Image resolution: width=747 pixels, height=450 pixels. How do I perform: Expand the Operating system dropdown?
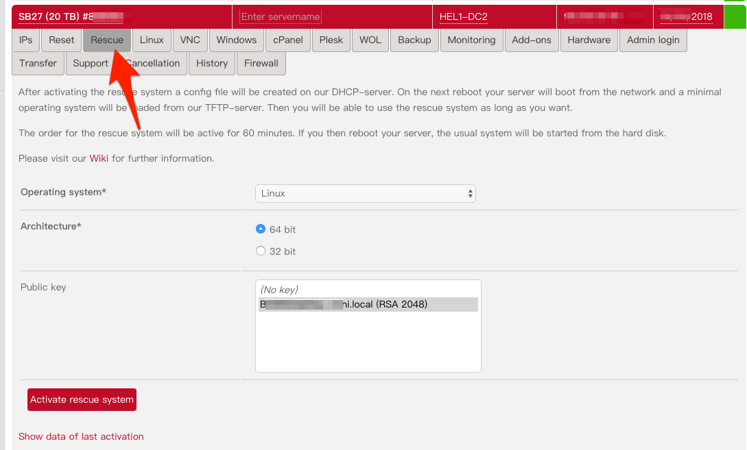(x=366, y=194)
